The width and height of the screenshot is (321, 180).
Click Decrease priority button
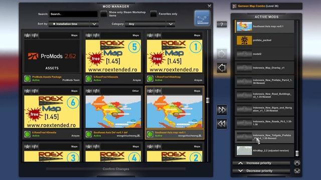261,171
